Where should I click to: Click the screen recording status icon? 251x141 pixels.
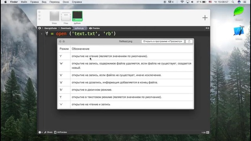165,2
